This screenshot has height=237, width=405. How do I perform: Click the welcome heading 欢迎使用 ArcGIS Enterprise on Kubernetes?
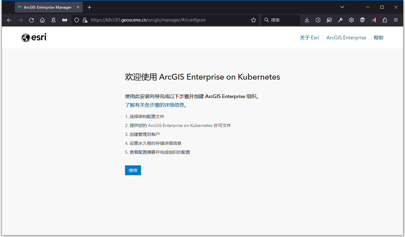tap(202, 77)
